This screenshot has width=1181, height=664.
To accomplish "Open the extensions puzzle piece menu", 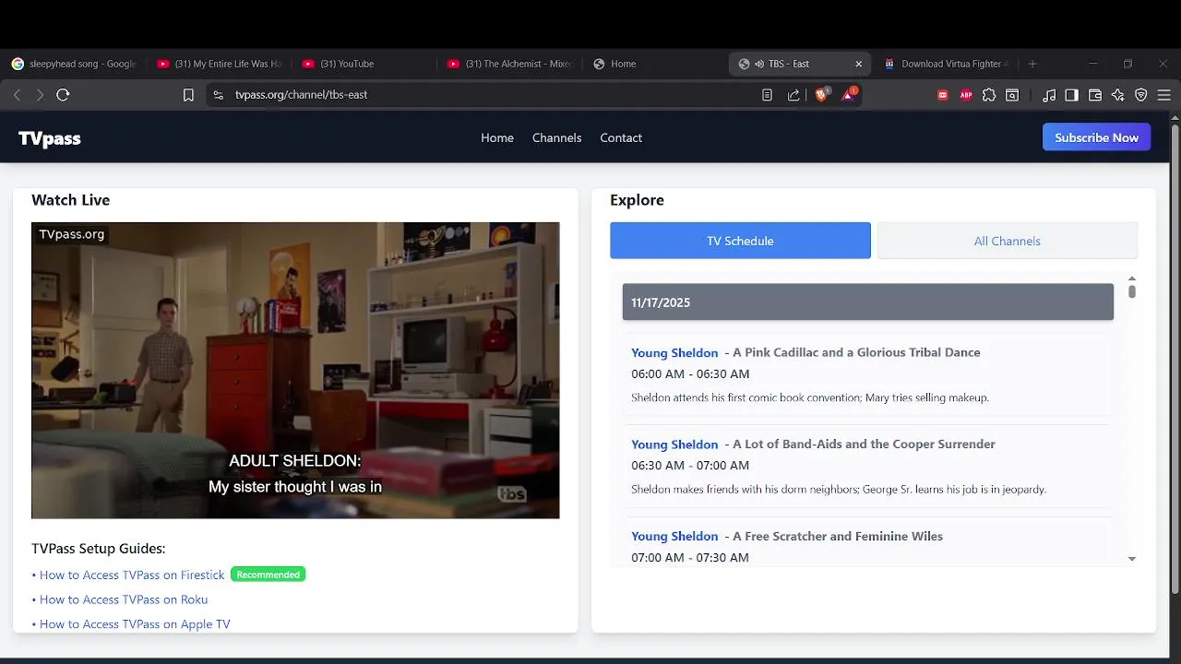I will pyautogui.click(x=989, y=95).
